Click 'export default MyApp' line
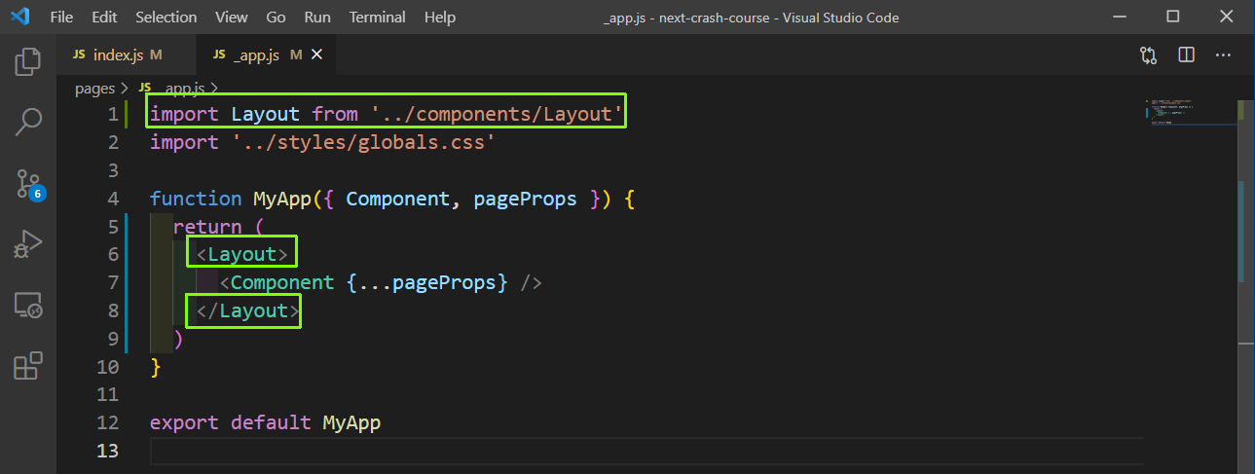The width and height of the screenshot is (1255, 474). pos(265,423)
